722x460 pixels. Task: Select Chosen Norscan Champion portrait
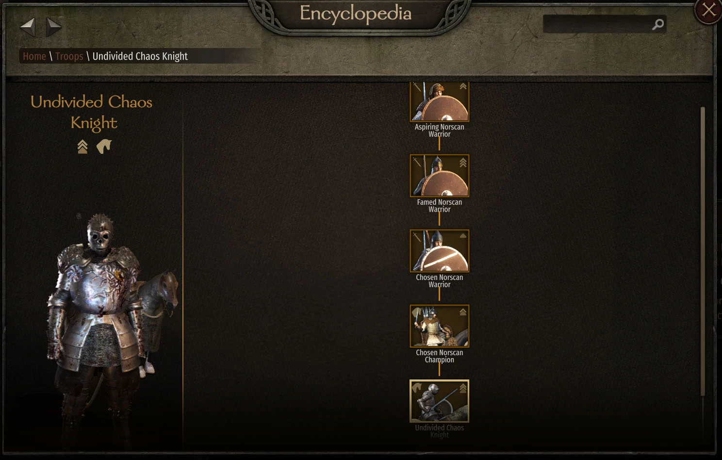[x=440, y=326]
